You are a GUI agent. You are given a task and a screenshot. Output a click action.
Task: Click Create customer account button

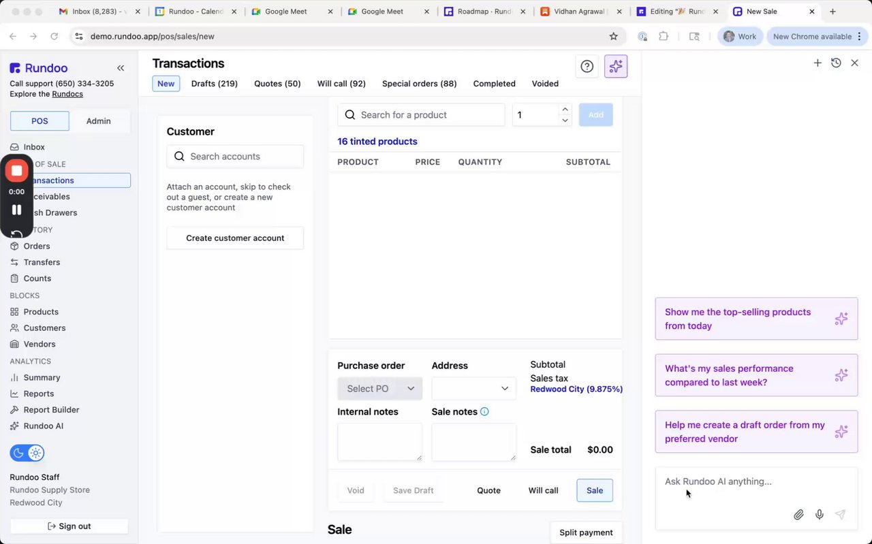[235, 238]
